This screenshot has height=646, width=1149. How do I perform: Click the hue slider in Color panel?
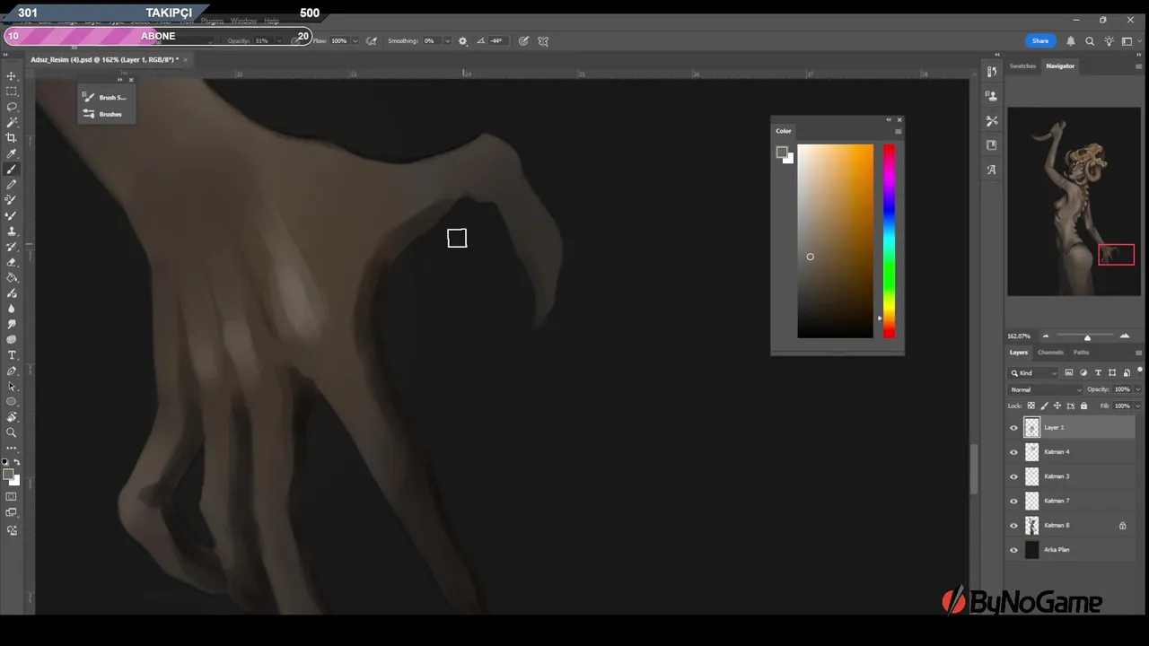pyautogui.click(x=889, y=241)
